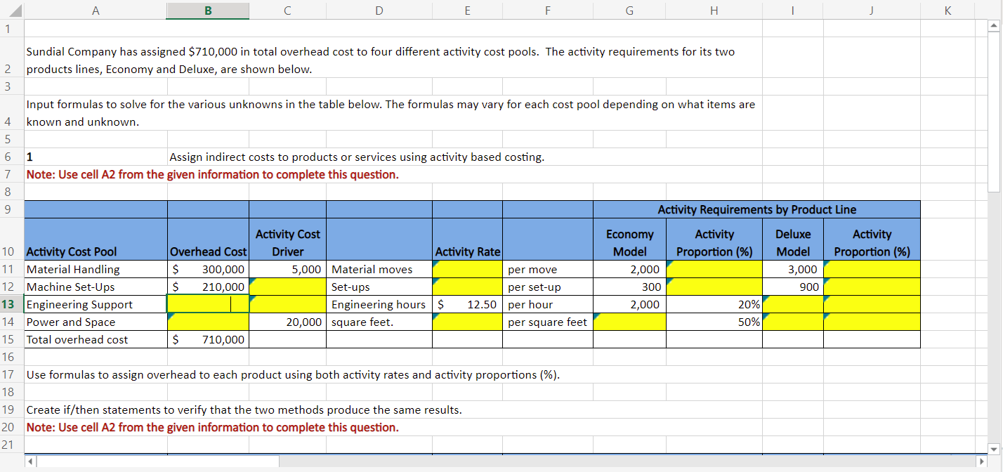Click yellow Power and Space activity rate cell
1003x472 pixels.
point(467,322)
